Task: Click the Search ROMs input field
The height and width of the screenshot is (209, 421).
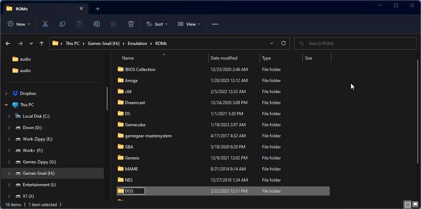Action: pos(357,43)
